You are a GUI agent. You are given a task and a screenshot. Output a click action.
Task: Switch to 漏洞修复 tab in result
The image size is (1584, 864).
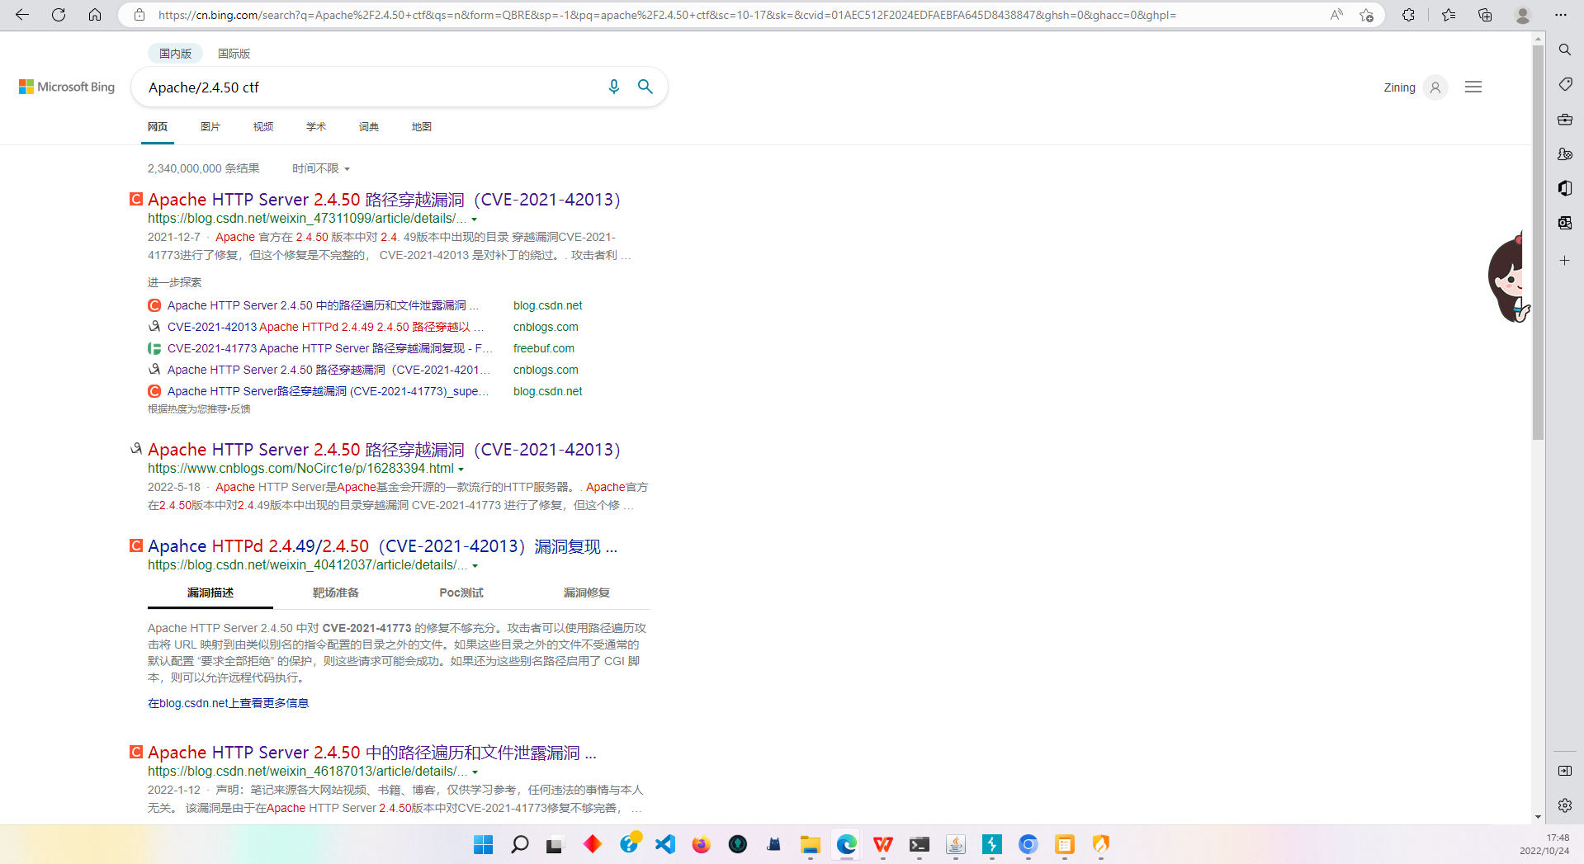[587, 593]
